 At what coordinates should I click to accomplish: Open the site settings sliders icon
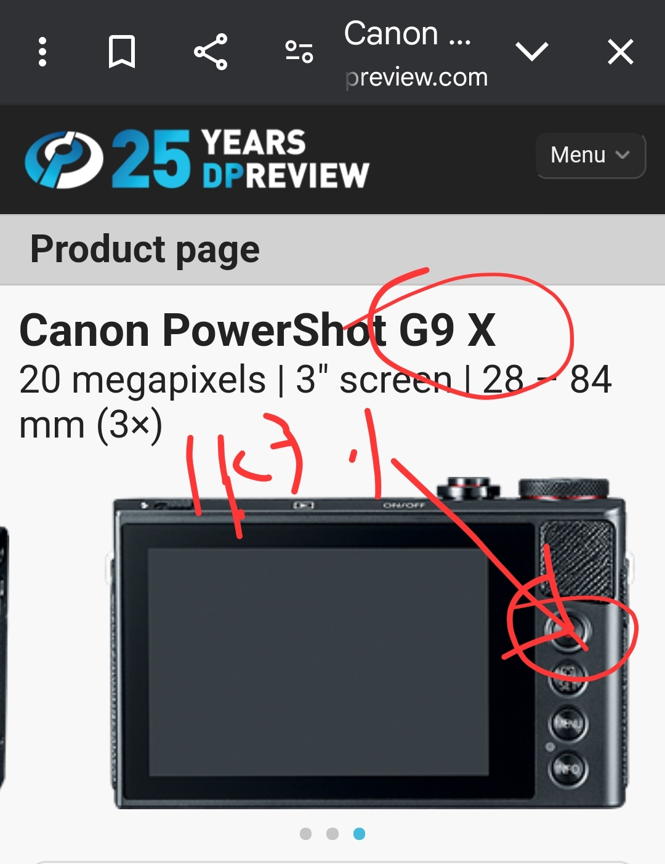click(299, 52)
